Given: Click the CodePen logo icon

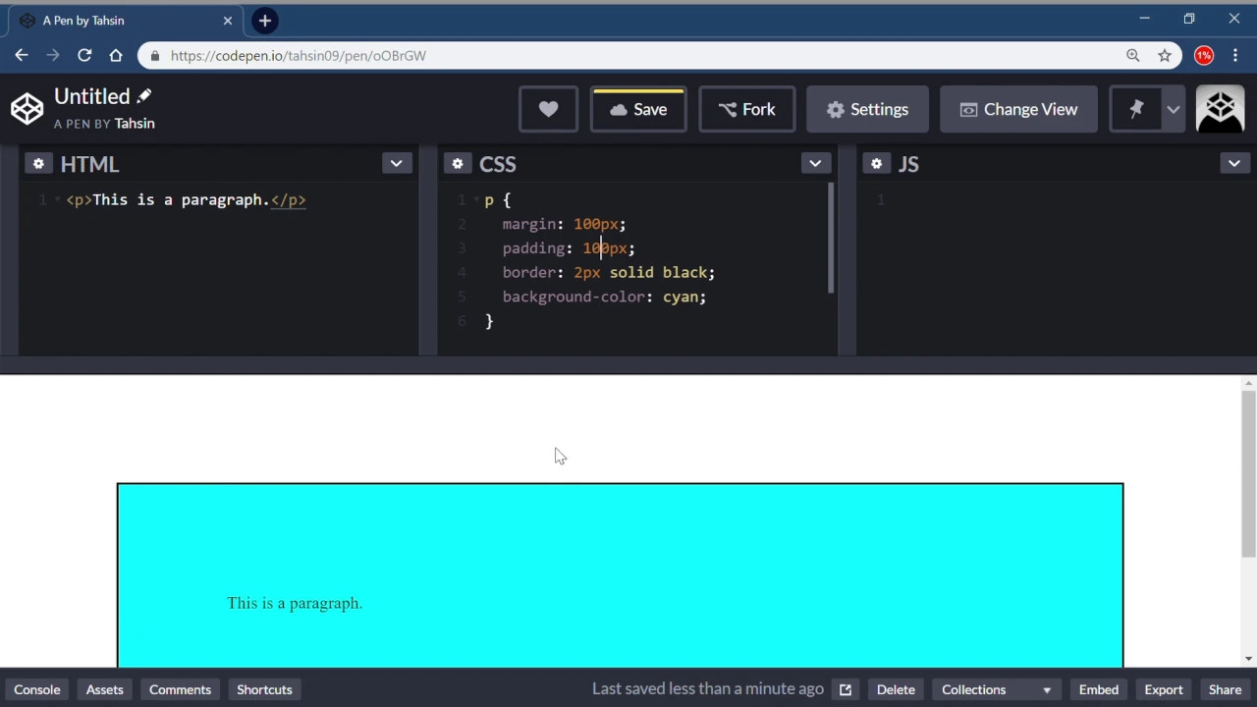Looking at the screenshot, I should [27, 109].
